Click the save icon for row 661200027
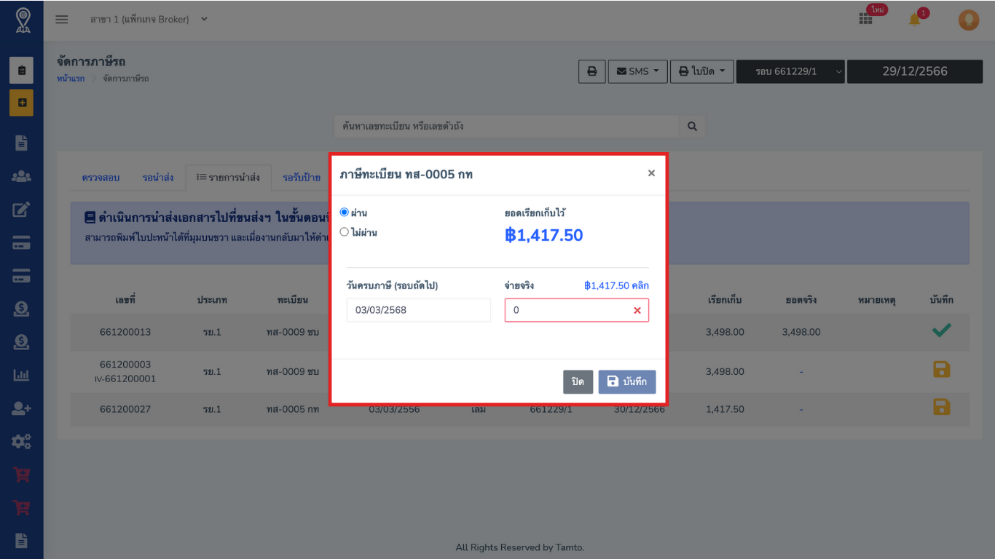Viewport: 995px width, 559px height. tap(942, 407)
